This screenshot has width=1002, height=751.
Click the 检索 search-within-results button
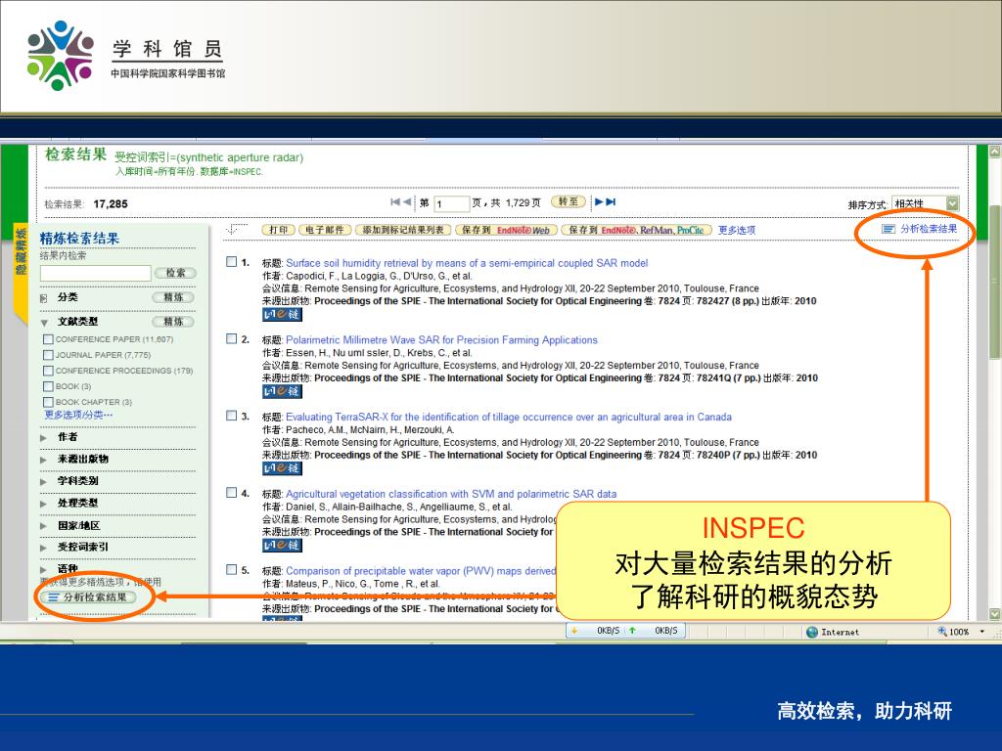175,273
